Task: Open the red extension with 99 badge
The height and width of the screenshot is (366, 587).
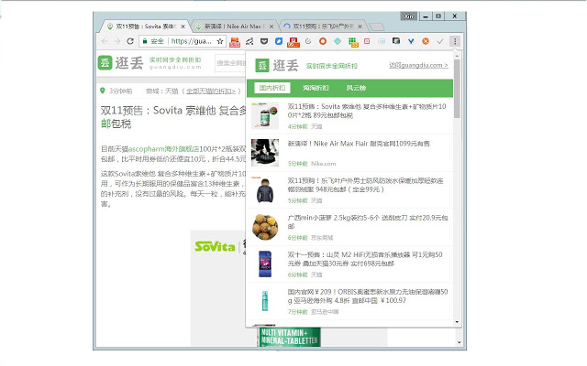Action: (x=293, y=42)
